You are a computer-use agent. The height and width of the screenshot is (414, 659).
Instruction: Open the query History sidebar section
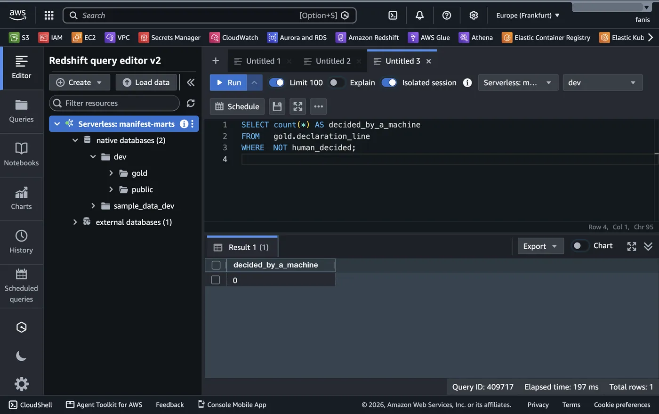click(x=21, y=242)
